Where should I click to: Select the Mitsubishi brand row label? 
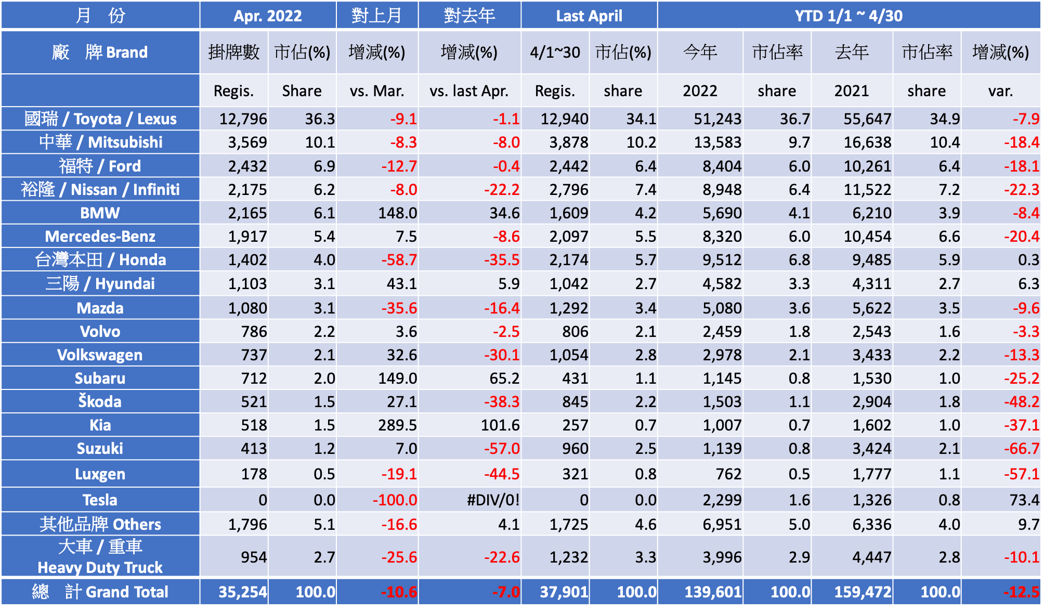(x=100, y=142)
